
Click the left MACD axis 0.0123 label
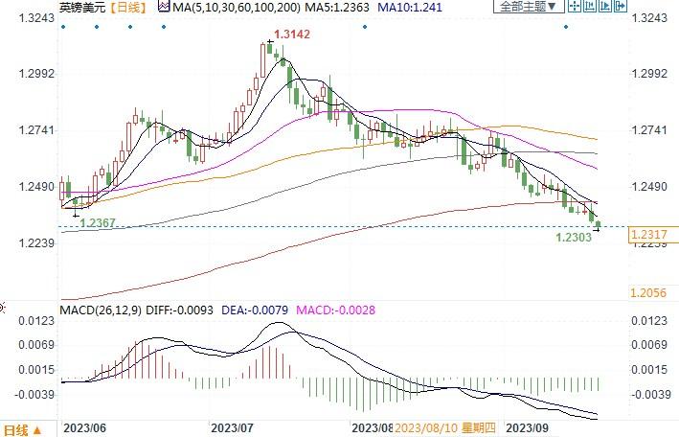(36, 321)
